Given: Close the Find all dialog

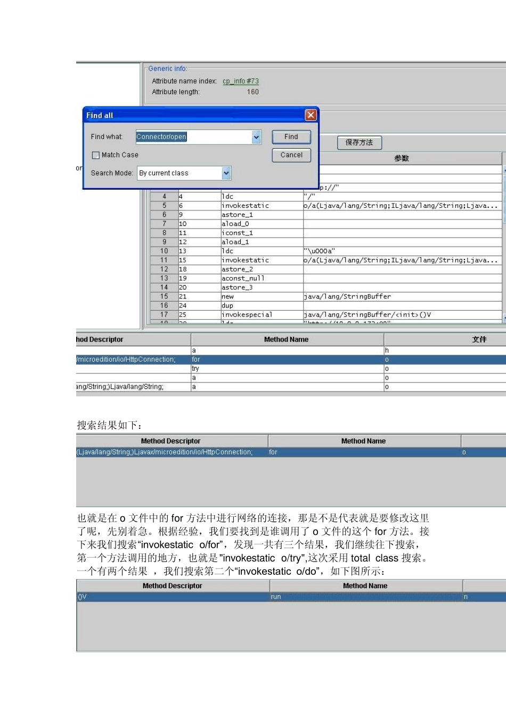Looking at the screenshot, I should click(311, 115).
